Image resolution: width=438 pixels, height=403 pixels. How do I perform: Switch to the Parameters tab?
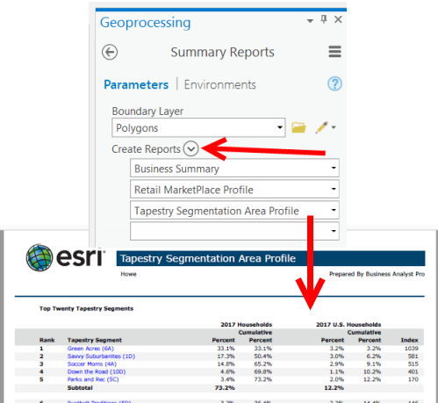click(x=136, y=84)
